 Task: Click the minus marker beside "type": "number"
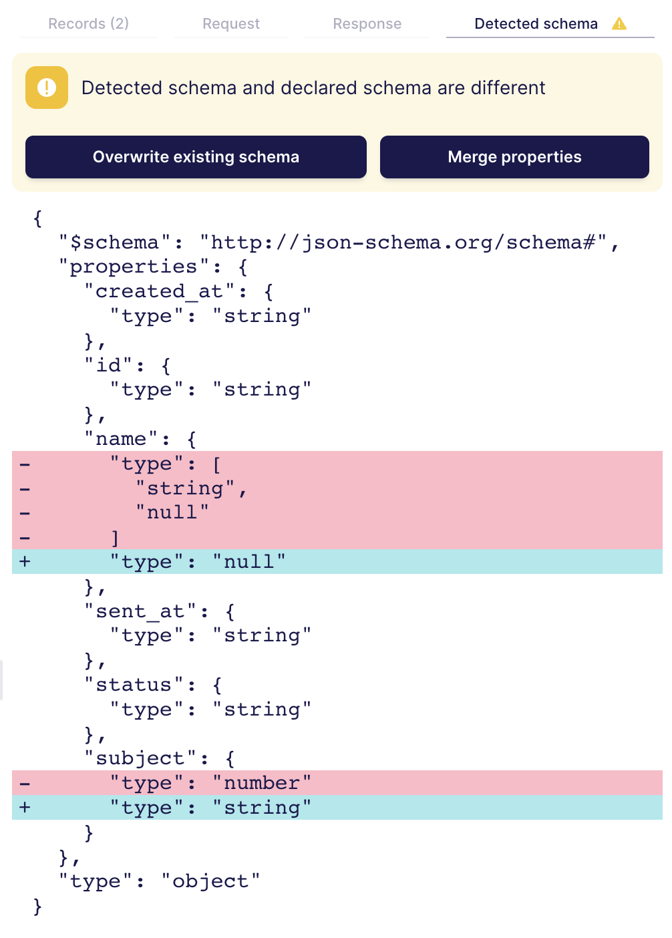[x=25, y=782]
